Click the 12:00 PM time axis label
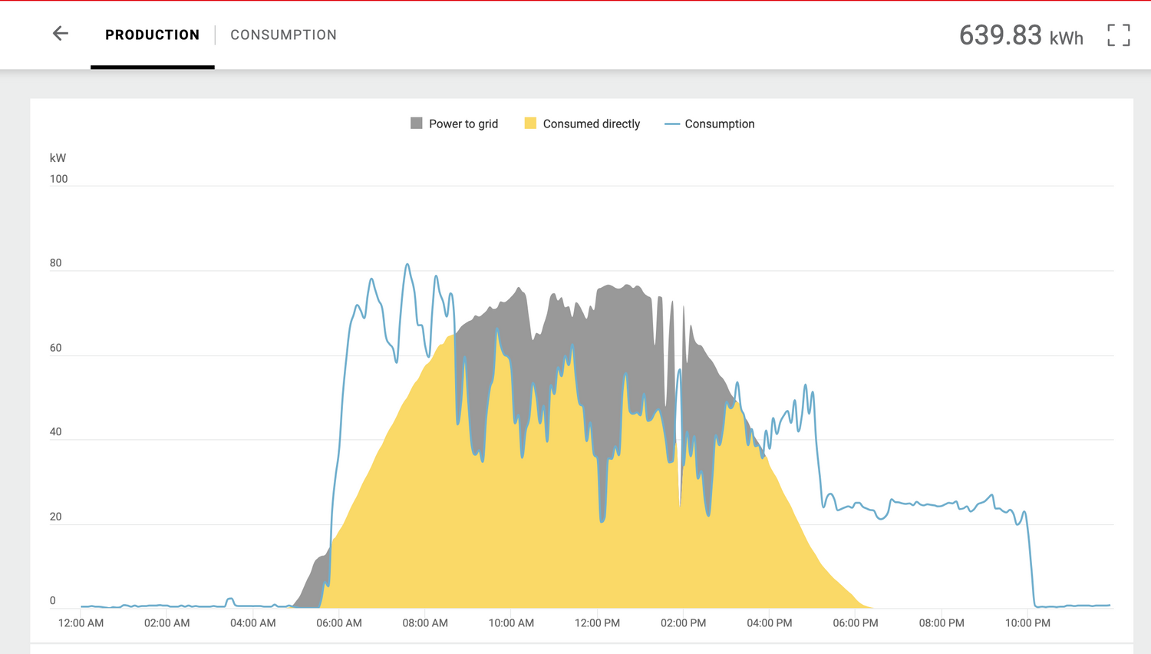Image resolution: width=1151 pixels, height=654 pixels. pyautogui.click(x=597, y=623)
